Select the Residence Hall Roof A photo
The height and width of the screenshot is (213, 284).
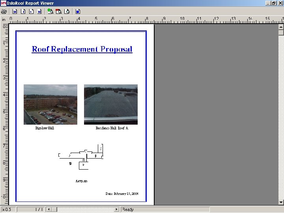pos(111,104)
